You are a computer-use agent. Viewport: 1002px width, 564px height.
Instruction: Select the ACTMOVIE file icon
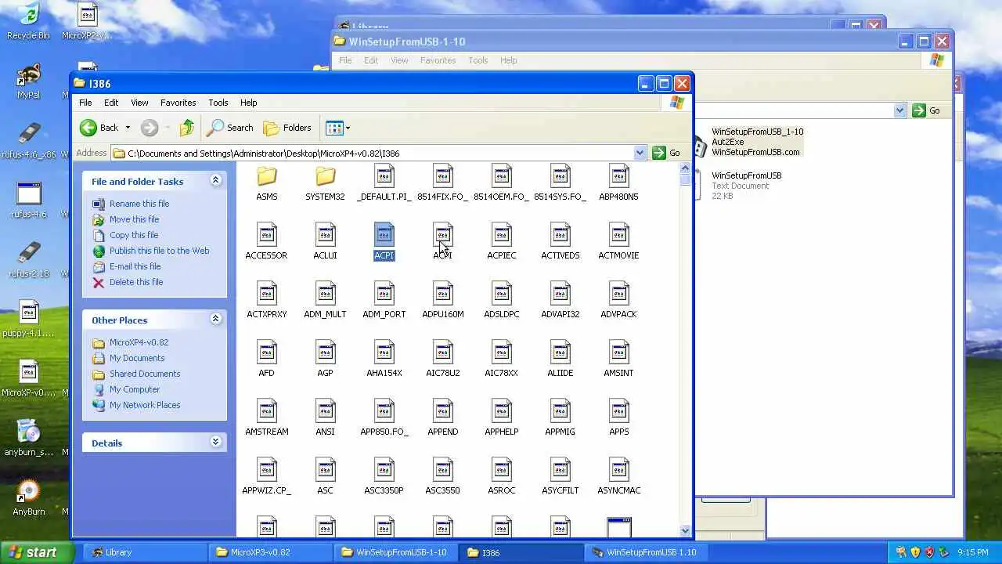tap(618, 234)
